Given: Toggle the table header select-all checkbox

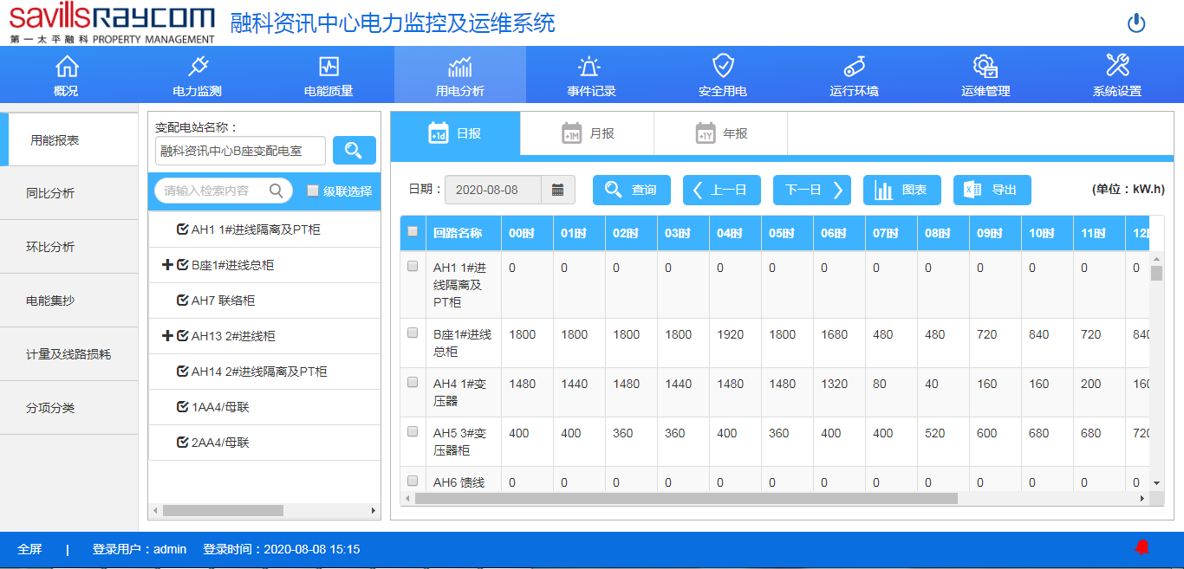Looking at the screenshot, I should point(413,231).
